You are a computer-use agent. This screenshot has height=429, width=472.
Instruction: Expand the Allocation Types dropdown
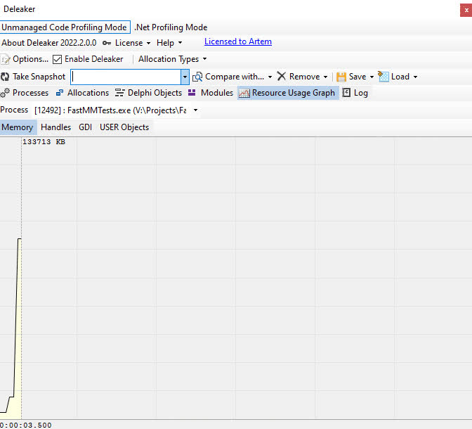pos(204,59)
